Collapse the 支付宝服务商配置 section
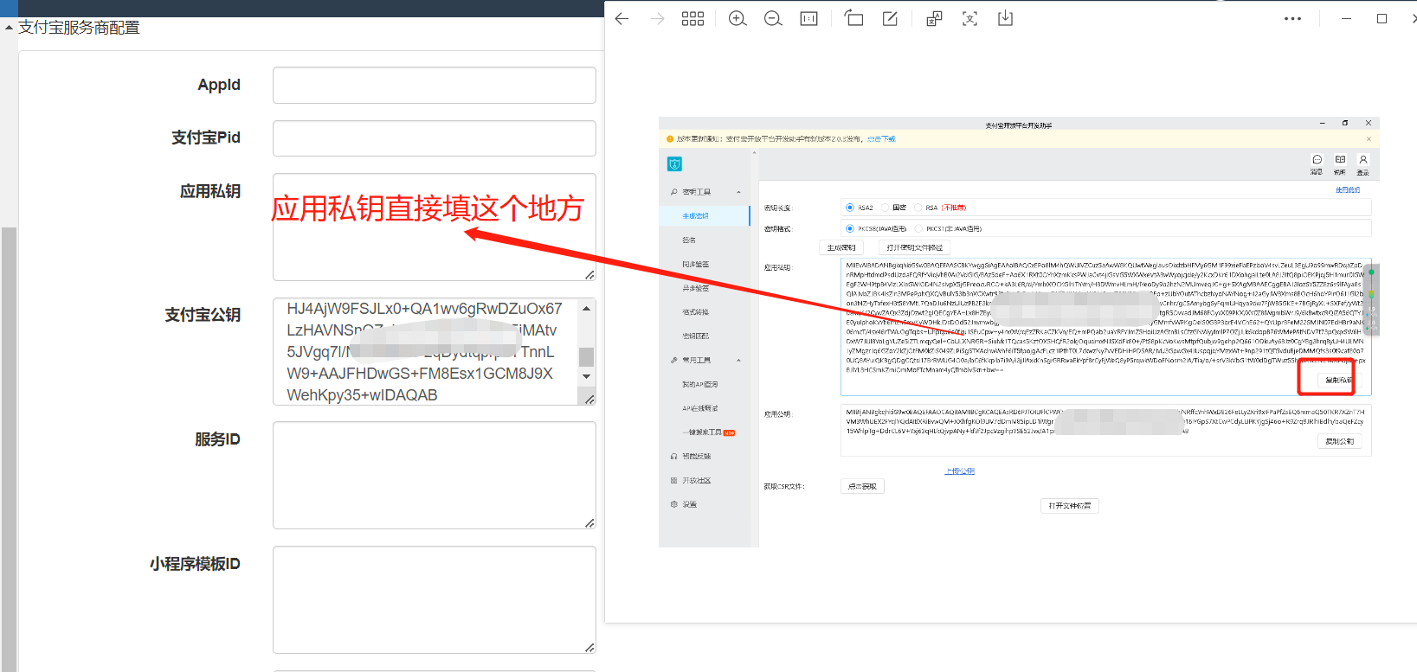Viewport: 1417px width, 672px height. tap(9, 28)
